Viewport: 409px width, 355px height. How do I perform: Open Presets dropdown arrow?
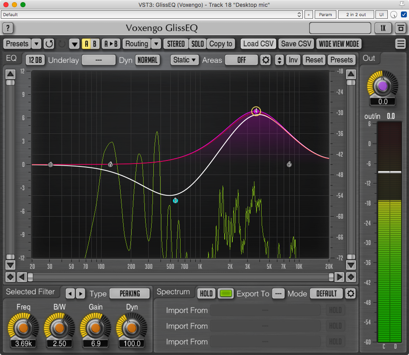tap(37, 44)
